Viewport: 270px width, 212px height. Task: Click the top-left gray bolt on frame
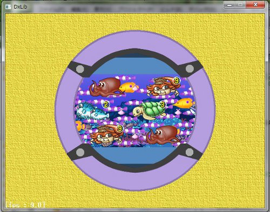[80, 69]
